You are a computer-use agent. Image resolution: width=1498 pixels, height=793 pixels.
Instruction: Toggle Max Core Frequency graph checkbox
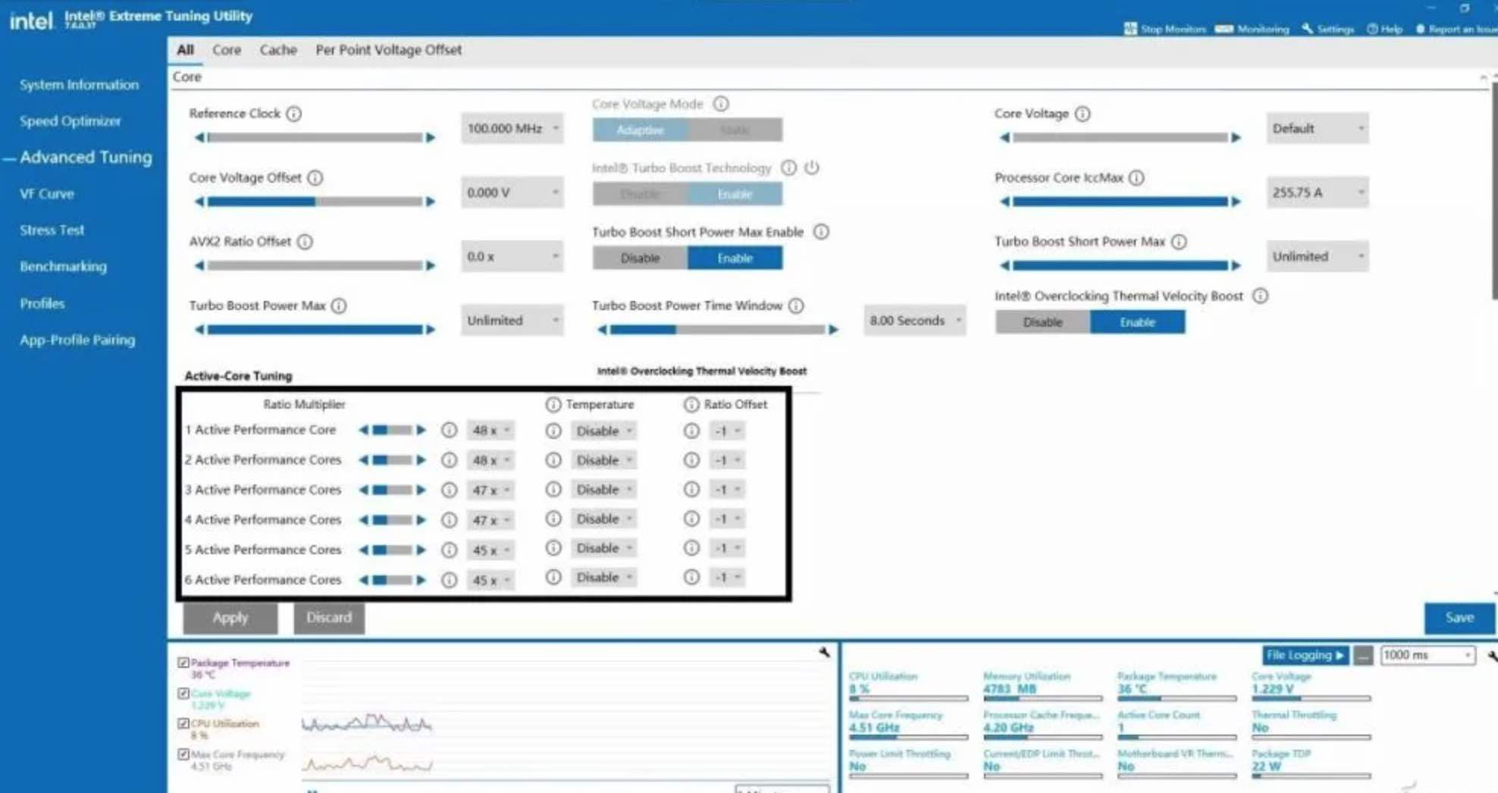(183, 754)
